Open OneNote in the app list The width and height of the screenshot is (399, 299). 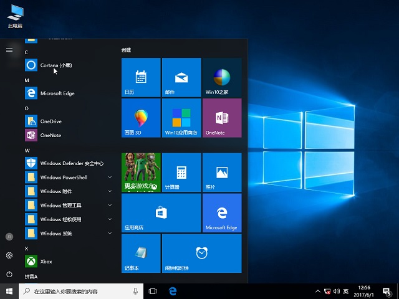[69, 135]
